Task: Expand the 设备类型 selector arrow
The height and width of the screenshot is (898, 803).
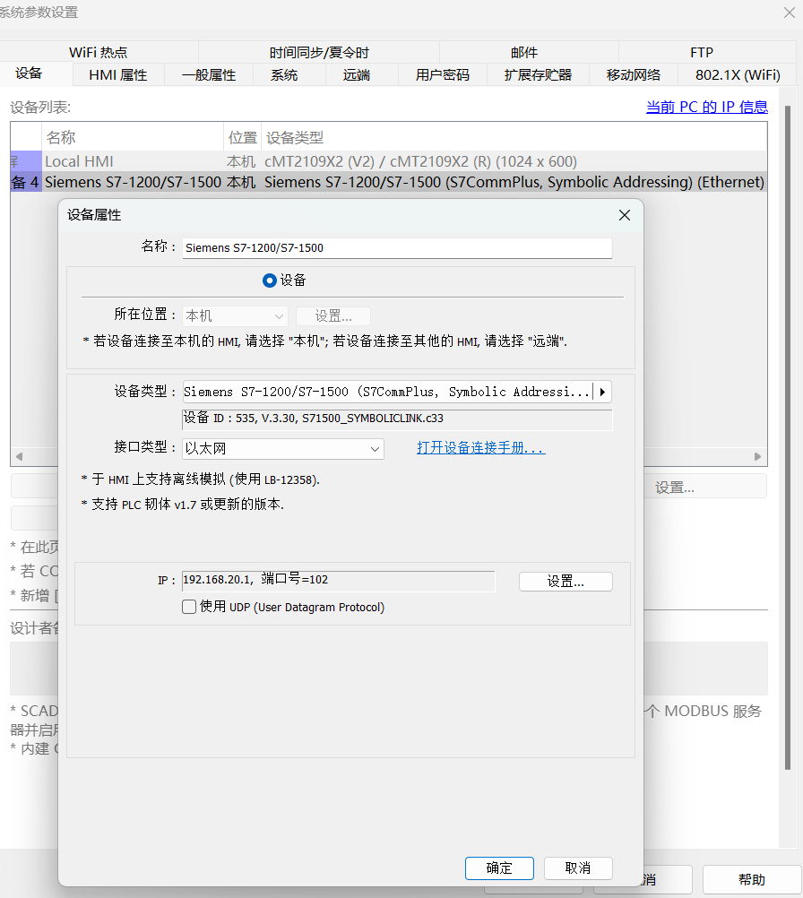Action: point(602,392)
